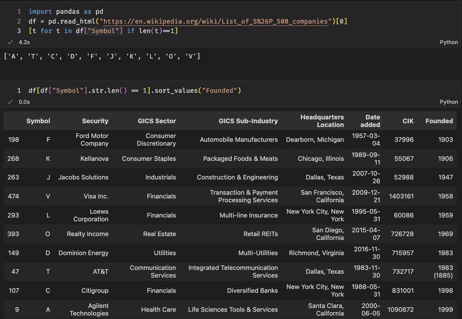Click the CIK column header
The image size is (462, 319).
(x=408, y=121)
